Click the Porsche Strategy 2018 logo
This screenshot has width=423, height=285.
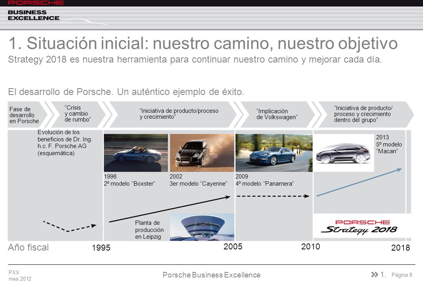[359, 227]
